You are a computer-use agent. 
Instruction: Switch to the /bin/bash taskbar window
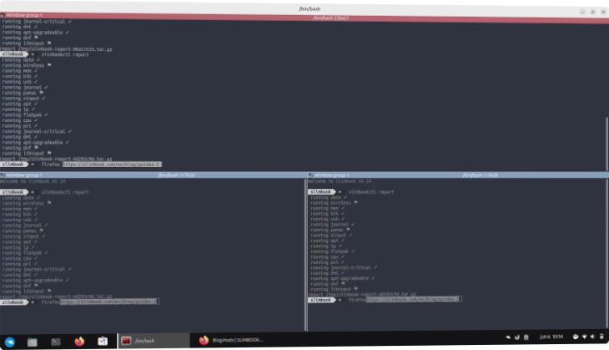tap(154, 341)
